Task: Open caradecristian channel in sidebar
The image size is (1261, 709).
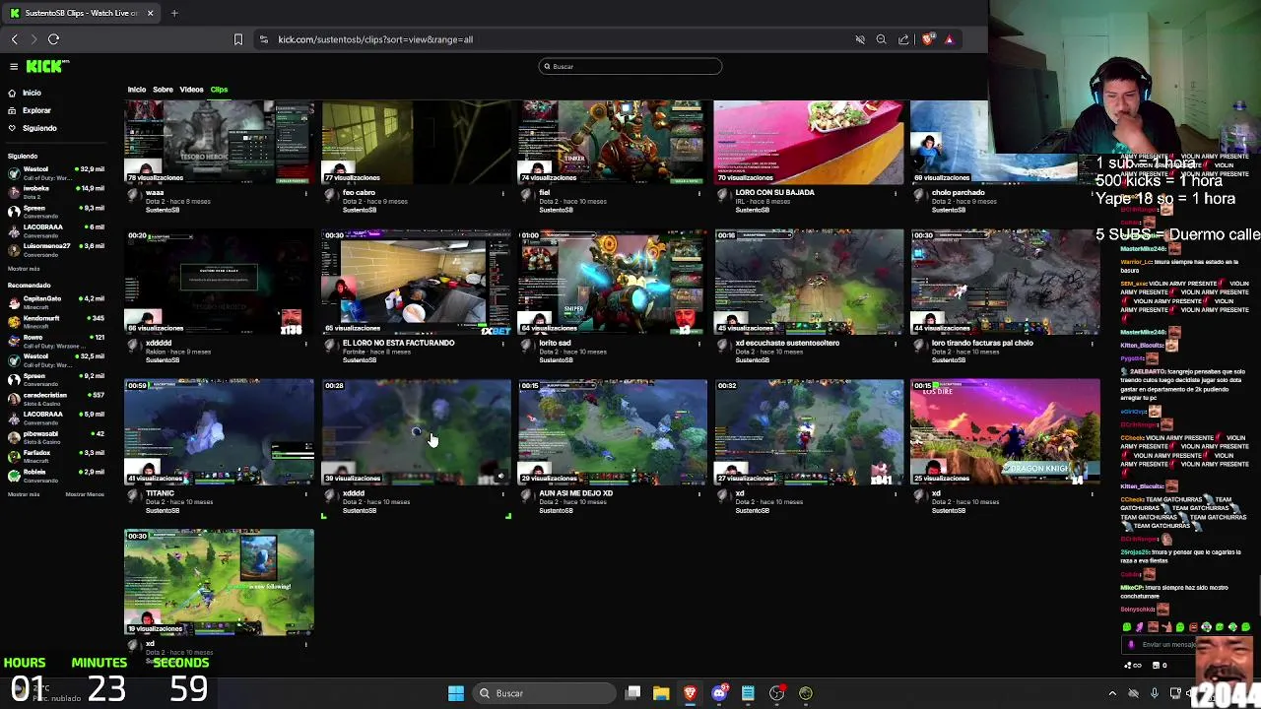Action: coord(56,399)
